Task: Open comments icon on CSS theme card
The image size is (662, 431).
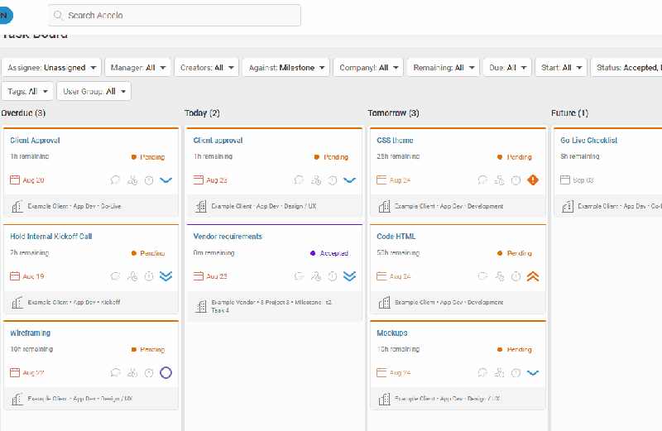Action: (x=482, y=180)
